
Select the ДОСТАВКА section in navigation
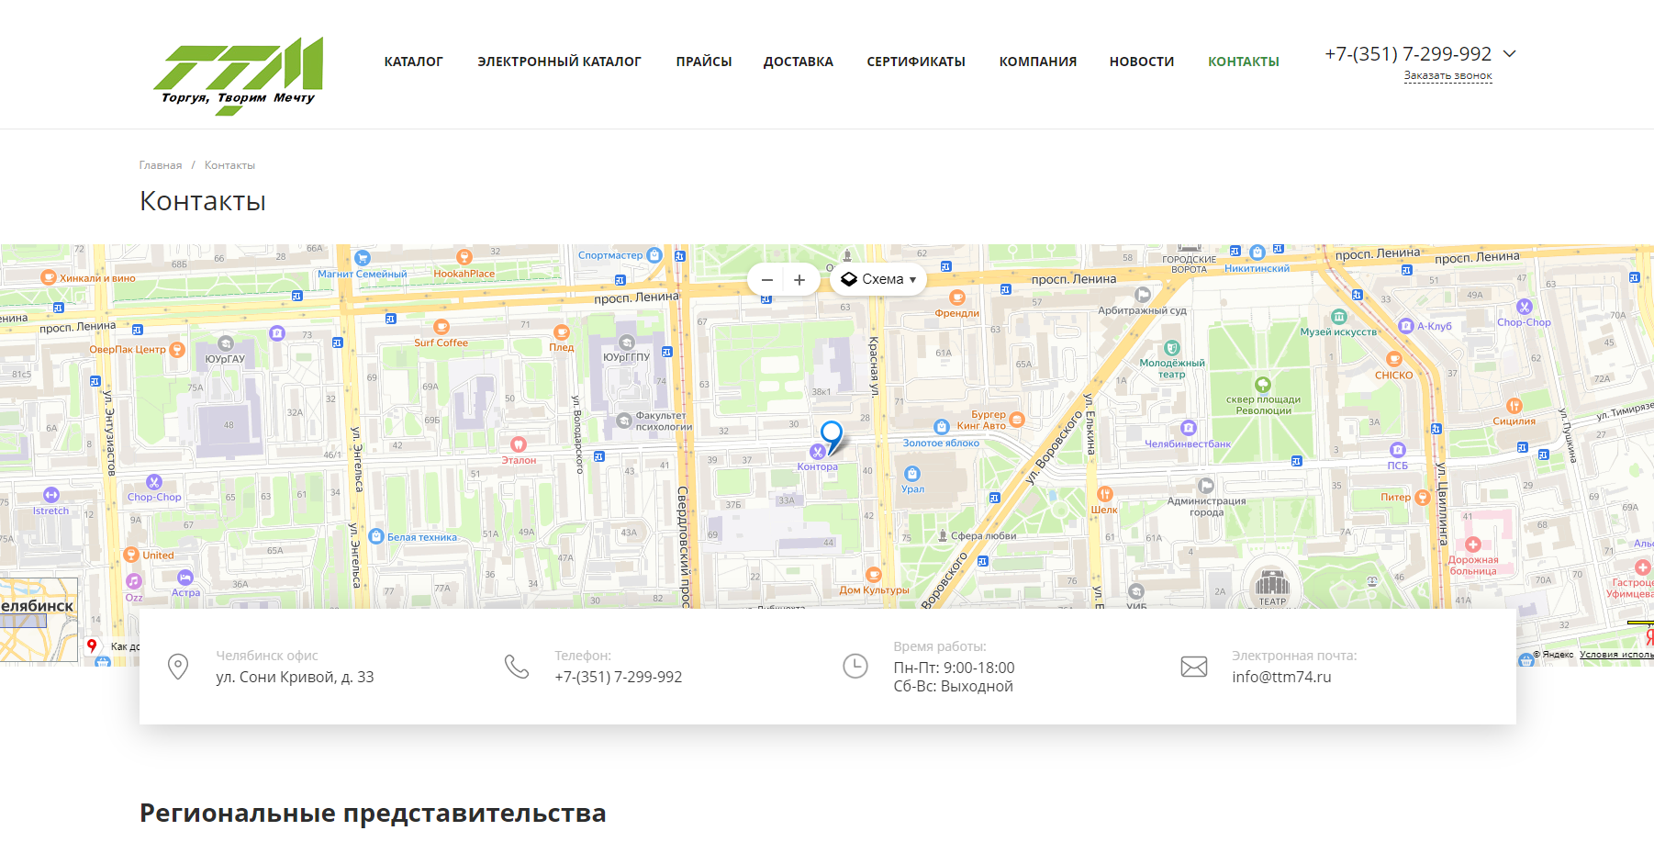point(798,61)
